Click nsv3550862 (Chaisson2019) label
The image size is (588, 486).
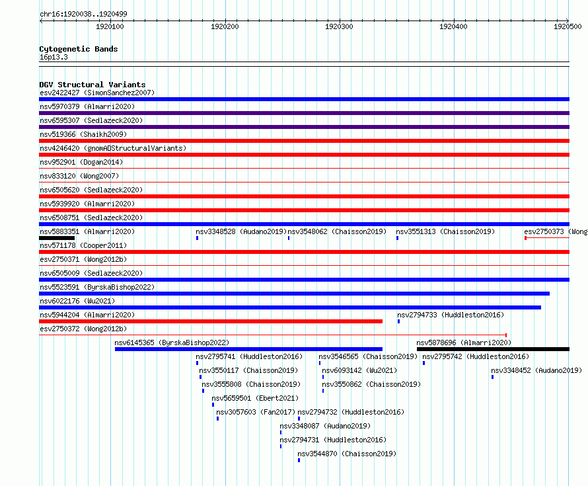(371, 384)
